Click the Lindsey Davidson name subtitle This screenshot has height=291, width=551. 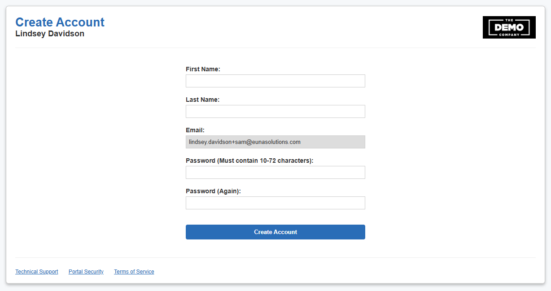point(50,34)
